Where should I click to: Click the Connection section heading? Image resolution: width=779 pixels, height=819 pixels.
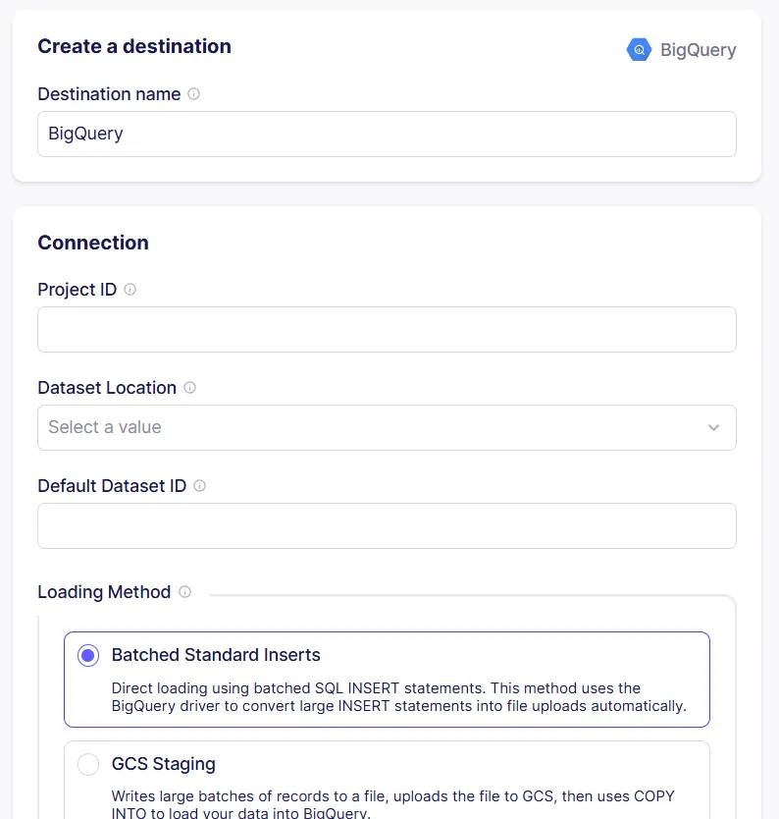93,243
